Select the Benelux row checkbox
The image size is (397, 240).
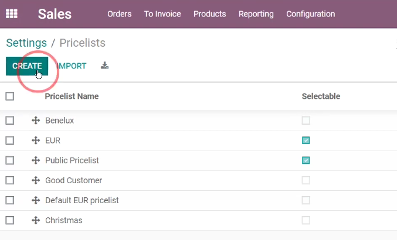pos(10,121)
